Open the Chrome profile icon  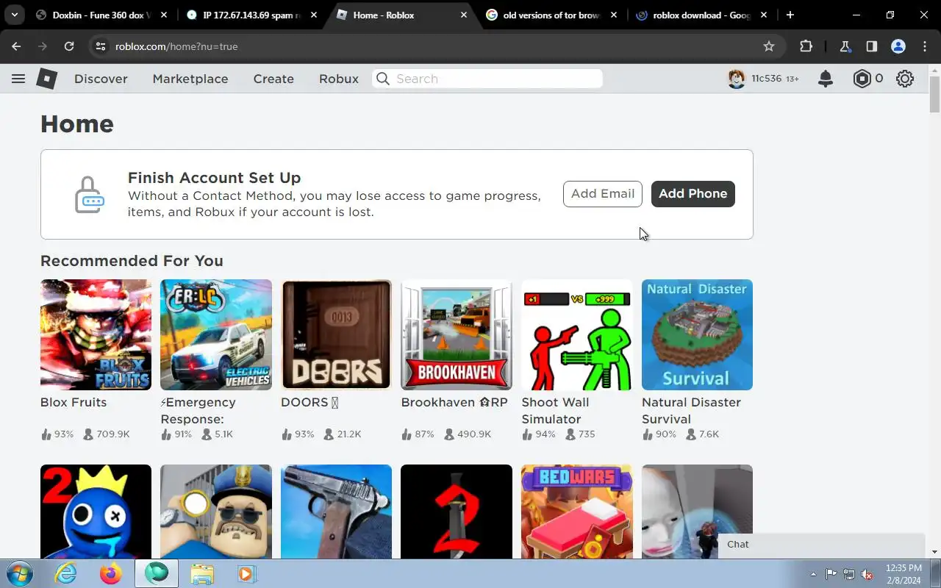(x=898, y=46)
